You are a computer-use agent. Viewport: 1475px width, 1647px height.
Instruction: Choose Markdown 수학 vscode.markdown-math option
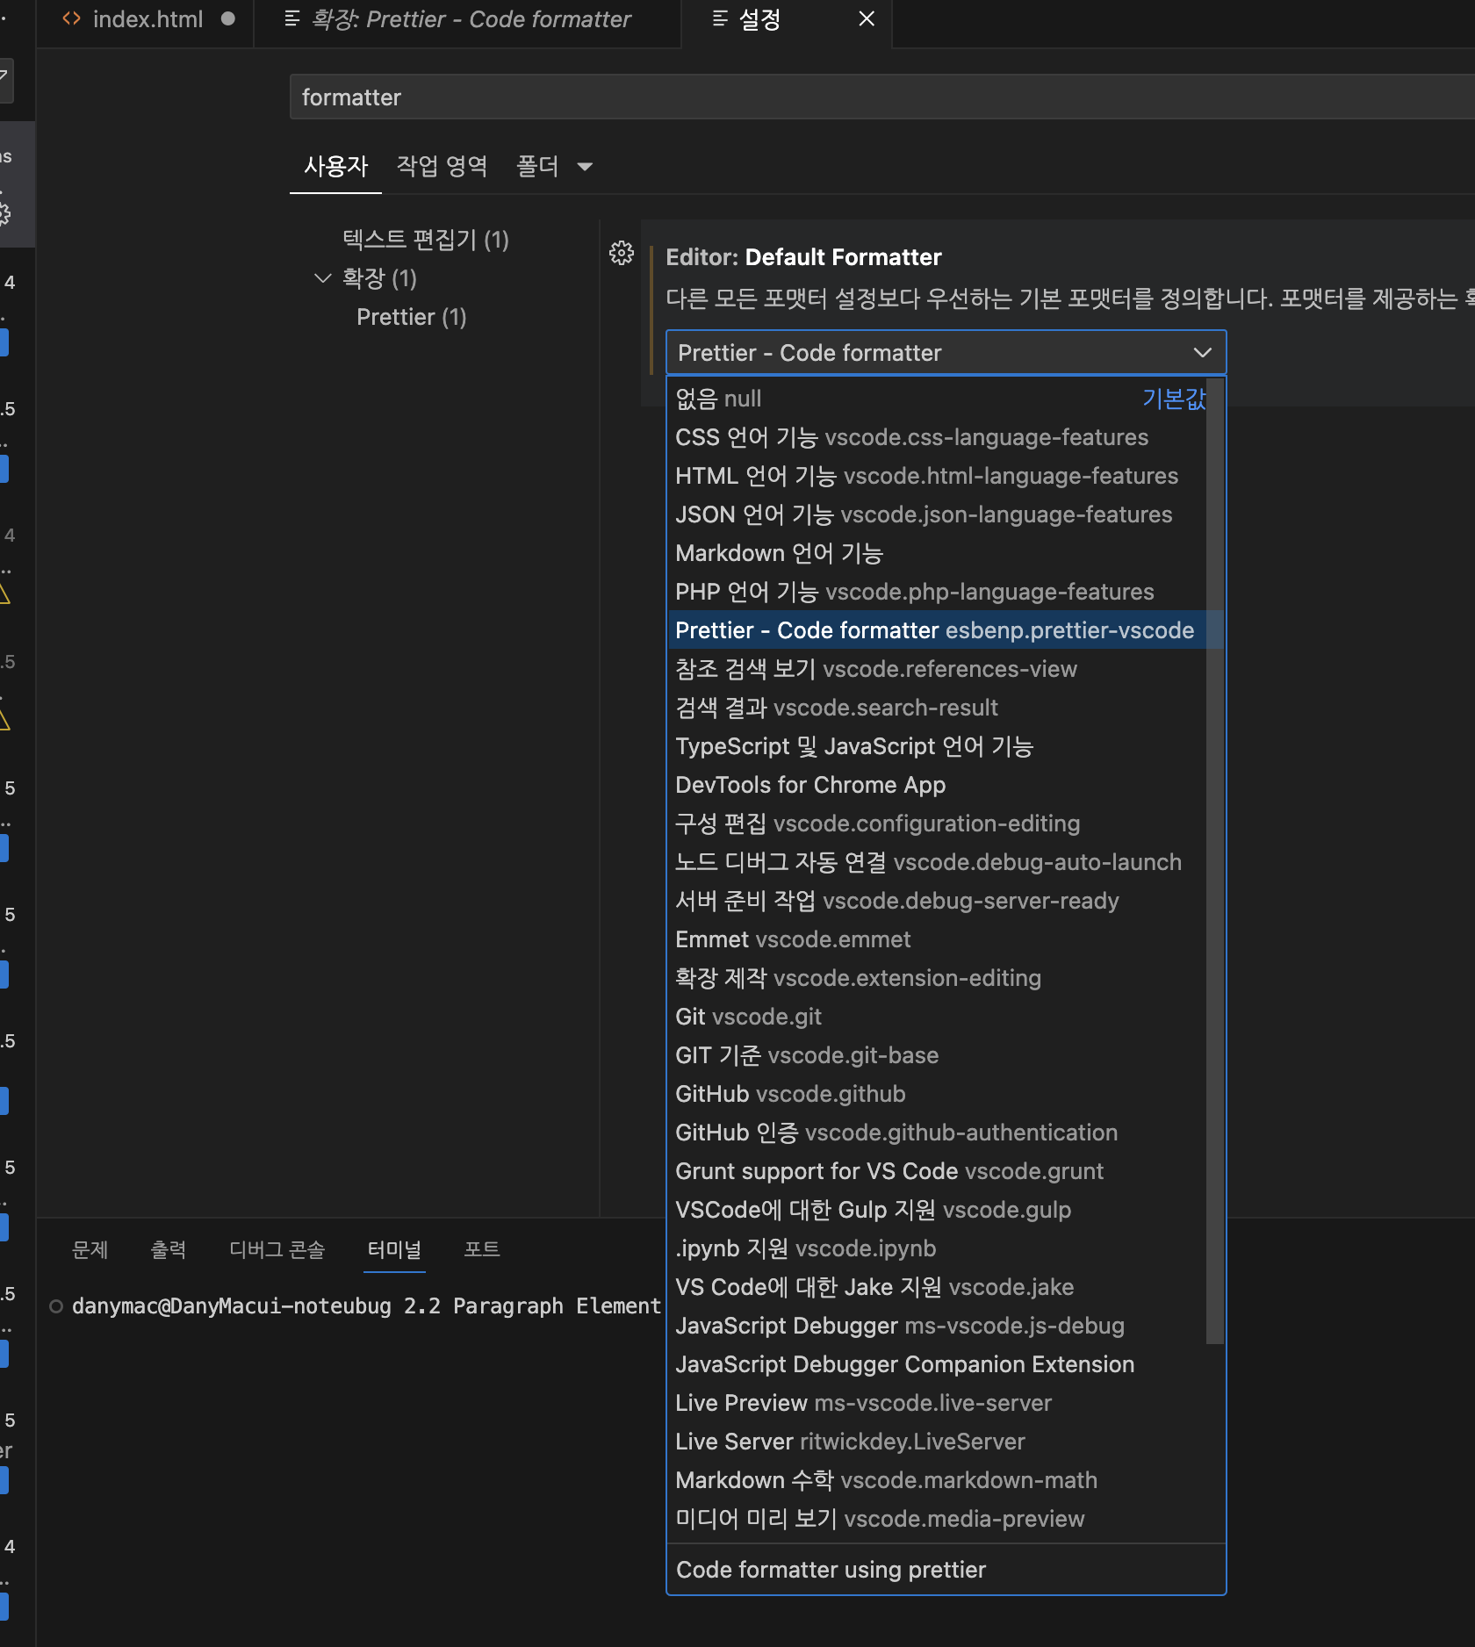point(937,1480)
